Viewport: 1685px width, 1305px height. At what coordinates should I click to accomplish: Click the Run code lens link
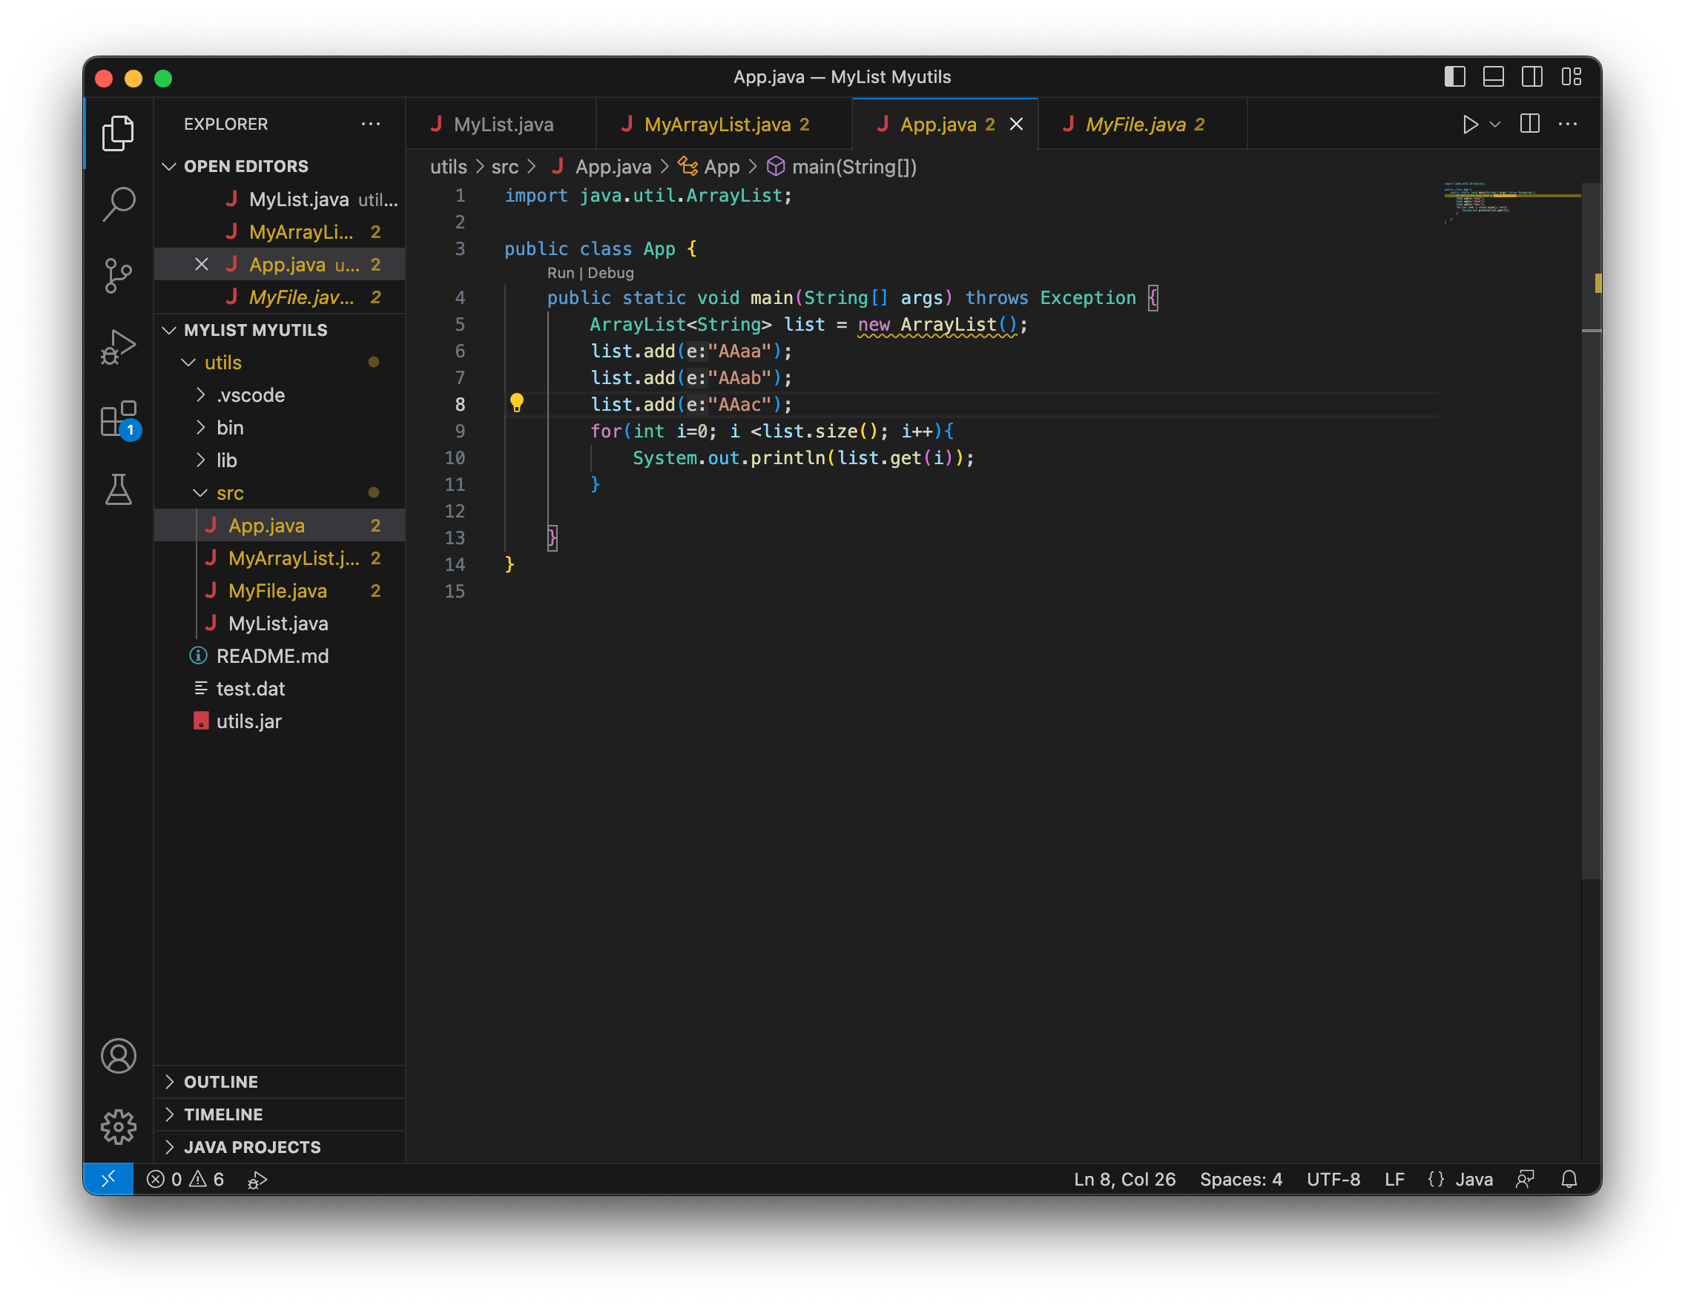click(561, 273)
